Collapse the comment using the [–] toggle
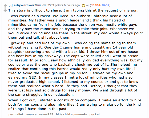 click(x=11, y=5)
